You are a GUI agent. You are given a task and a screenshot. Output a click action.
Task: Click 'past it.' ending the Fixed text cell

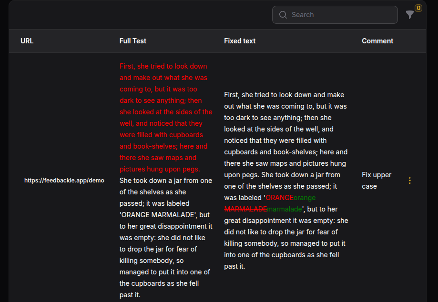tap(234, 266)
